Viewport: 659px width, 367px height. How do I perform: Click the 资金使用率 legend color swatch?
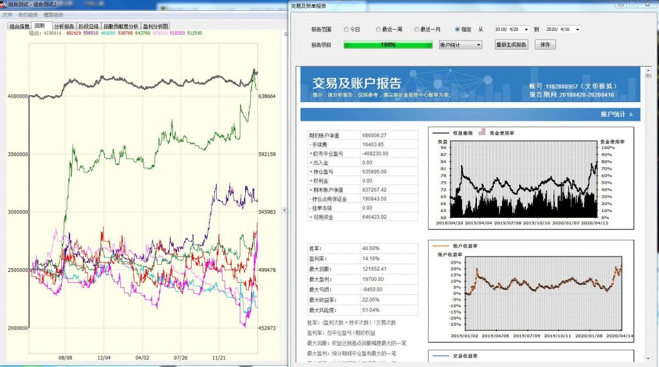[481, 132]
